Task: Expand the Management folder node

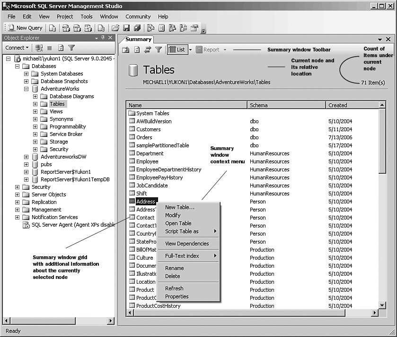Action: point(17,210)
